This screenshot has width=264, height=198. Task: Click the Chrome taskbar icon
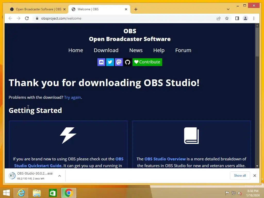[x=69, y=193]
